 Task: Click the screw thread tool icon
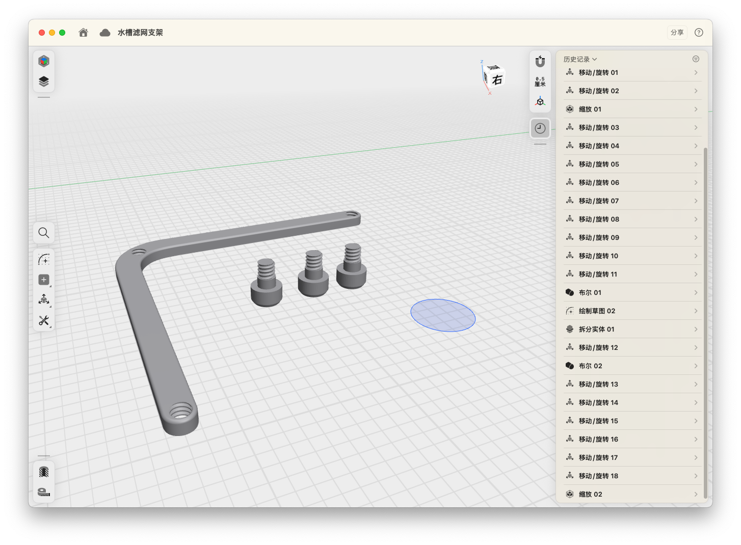44,472
